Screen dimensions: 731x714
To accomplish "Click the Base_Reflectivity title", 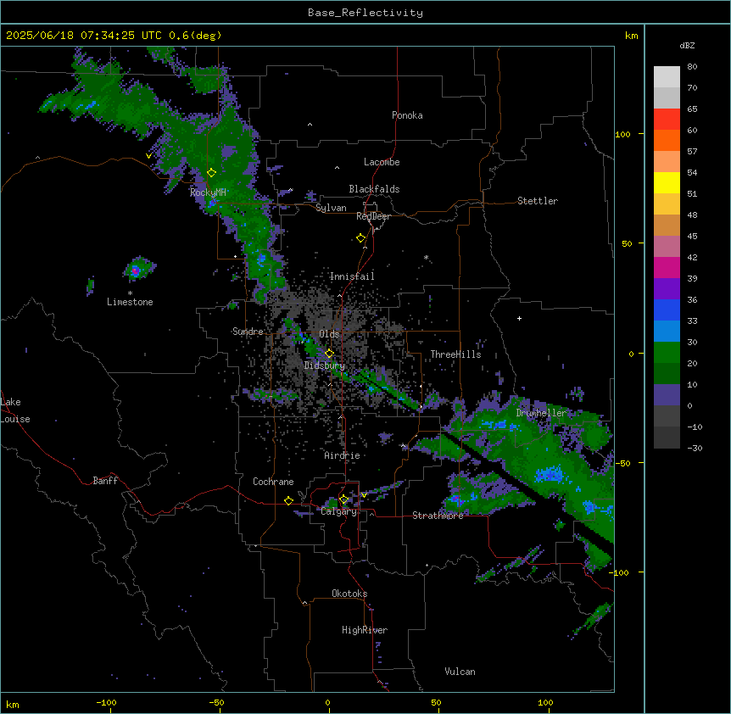I will tap(365, 13).
